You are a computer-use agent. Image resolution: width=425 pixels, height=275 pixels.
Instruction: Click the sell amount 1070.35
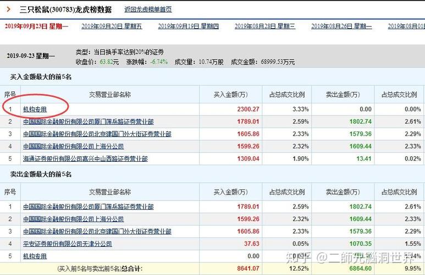(361, 244)
